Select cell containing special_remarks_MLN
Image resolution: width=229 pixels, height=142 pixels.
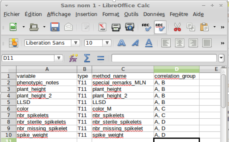(123, 83)
